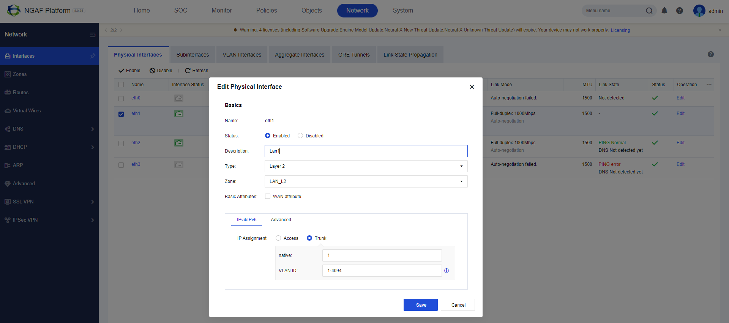Open the VLAN Interfaces tab
Viewport: 729px width, 323px height.
tap(242, 55)
